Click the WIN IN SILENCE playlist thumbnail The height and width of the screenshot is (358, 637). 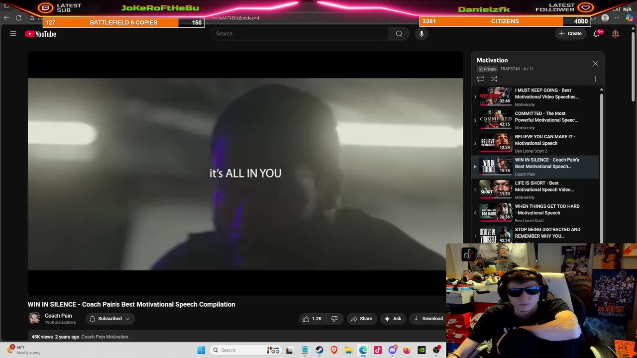click(x=496, y=166)
